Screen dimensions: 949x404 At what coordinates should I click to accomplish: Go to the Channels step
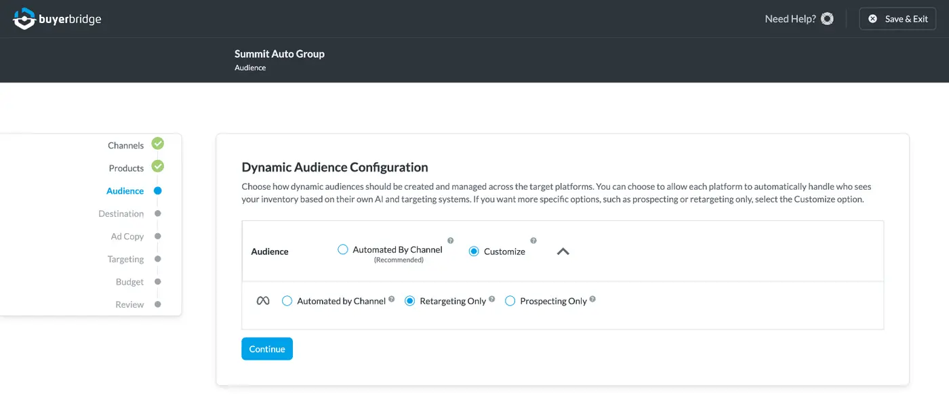[x=126, y=145]
